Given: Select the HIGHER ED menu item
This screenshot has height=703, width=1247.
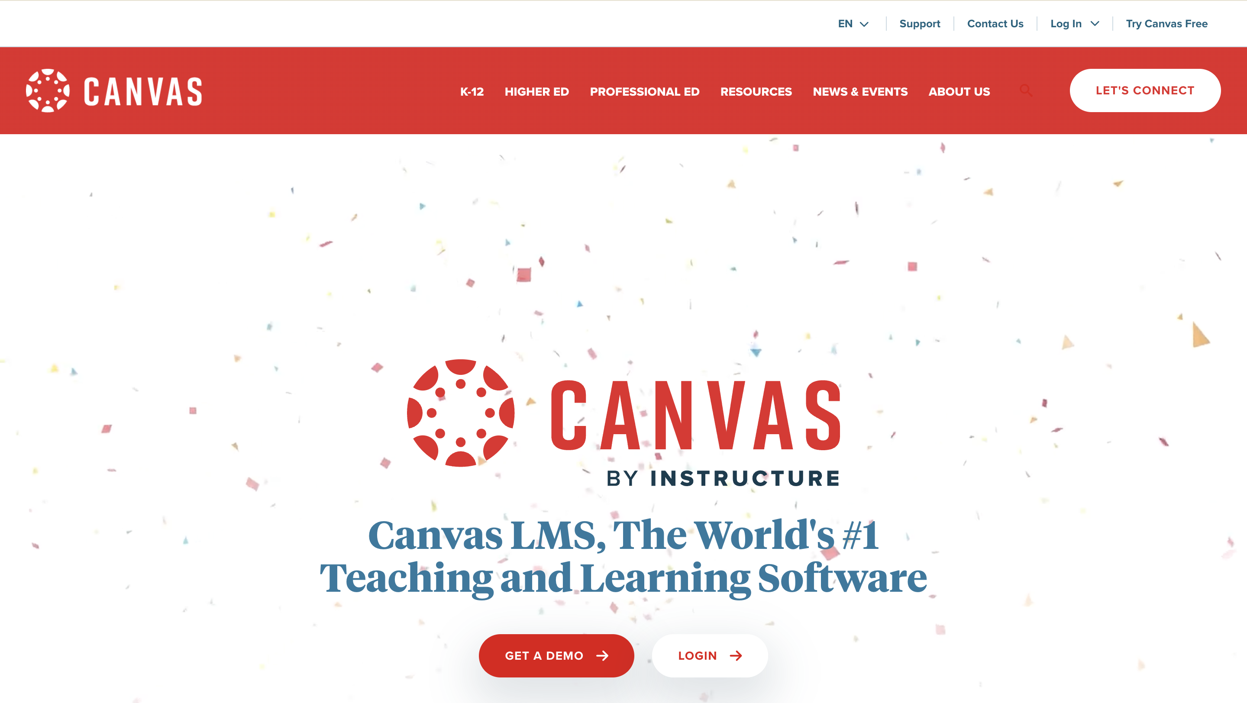Looking at the screenshot, I should pos(537,92).
